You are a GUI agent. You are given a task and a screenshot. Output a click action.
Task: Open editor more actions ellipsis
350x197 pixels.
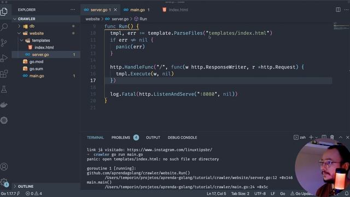point(347,10)
